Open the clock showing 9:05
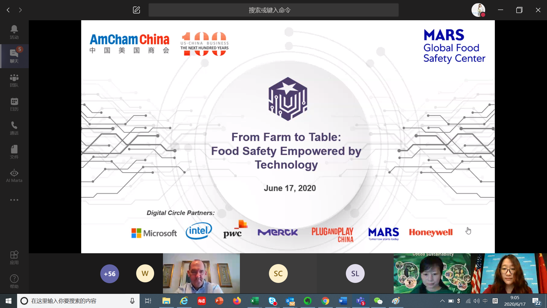Image resolution: width=547 pixels, height=308 pixels. [515, 301]
